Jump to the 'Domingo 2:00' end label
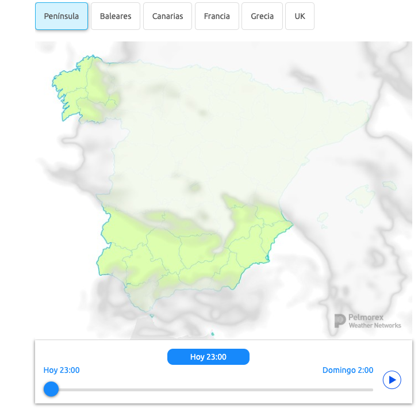The width and height of the screenshot is (418, 408). [x=347, y=370]
